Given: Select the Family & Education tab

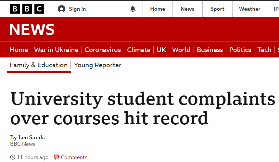Looking at the screenshot, I should pos(39,65).
